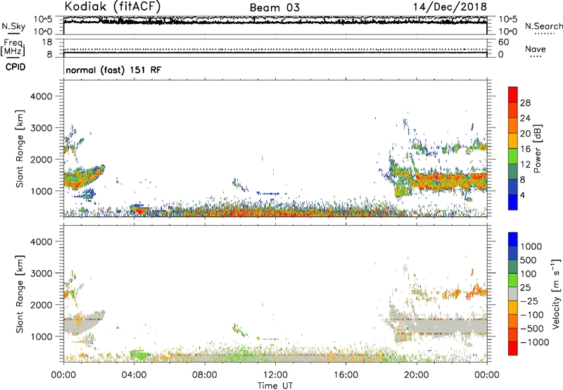Click the date label '14/Dec/2018'
Viewport: 563px width, 390px height.
450,7
